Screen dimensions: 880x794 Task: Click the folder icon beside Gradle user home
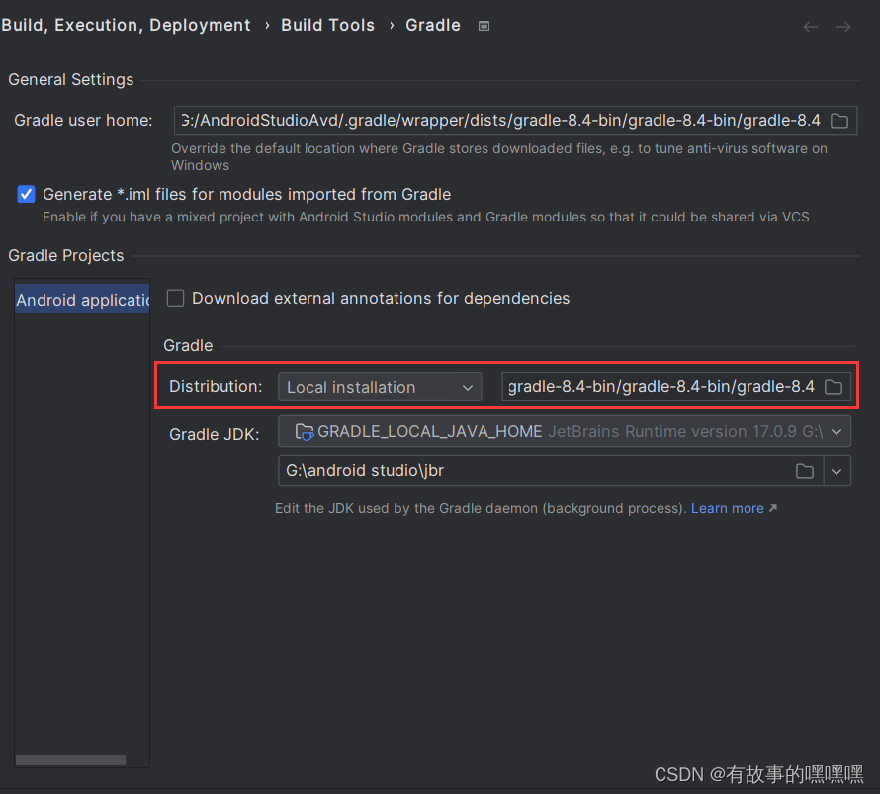coord(839,121)
